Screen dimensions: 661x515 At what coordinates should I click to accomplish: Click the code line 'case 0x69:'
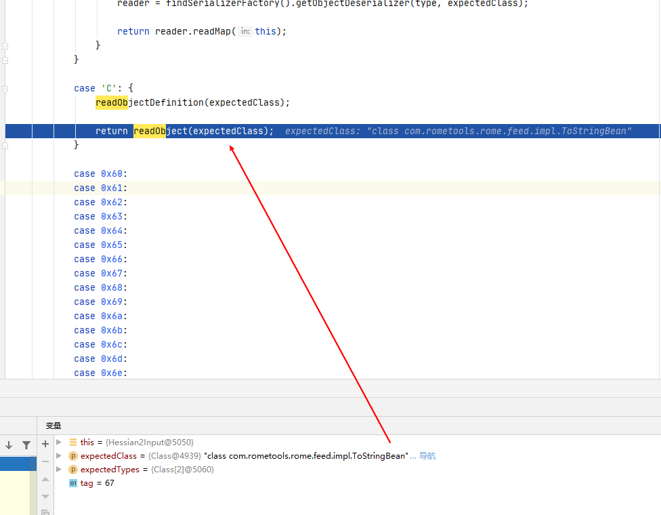(x=100, y=302)
